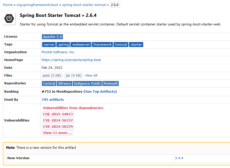Viewport: 230px width, 168px height.
Task: Open the Mulesoft repository tag
Action: tap(111, 84)
